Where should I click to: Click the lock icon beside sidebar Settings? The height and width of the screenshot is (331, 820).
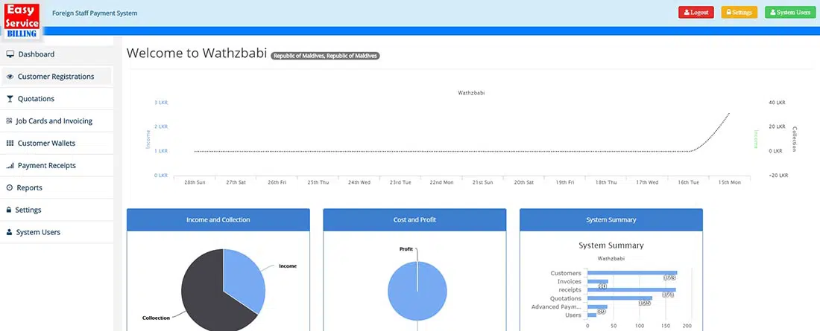[x=9, y=211]
